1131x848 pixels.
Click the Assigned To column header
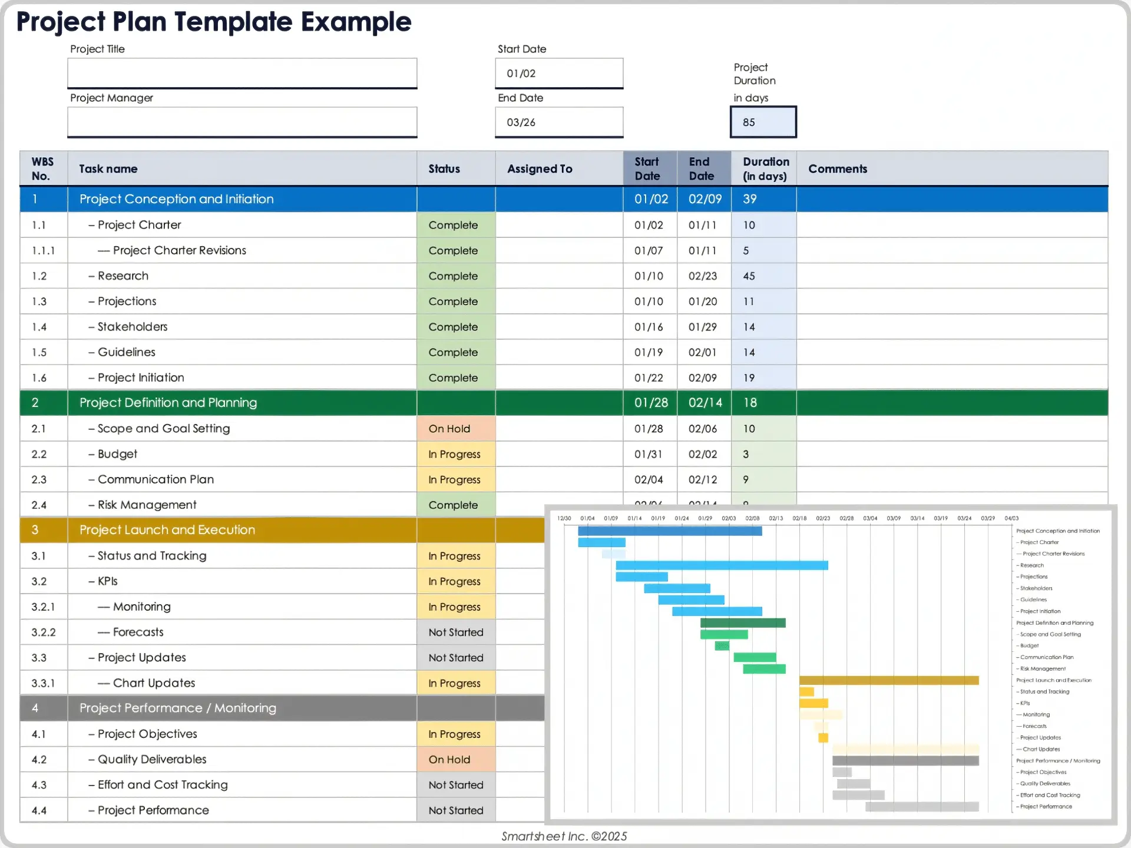point(539,168)
